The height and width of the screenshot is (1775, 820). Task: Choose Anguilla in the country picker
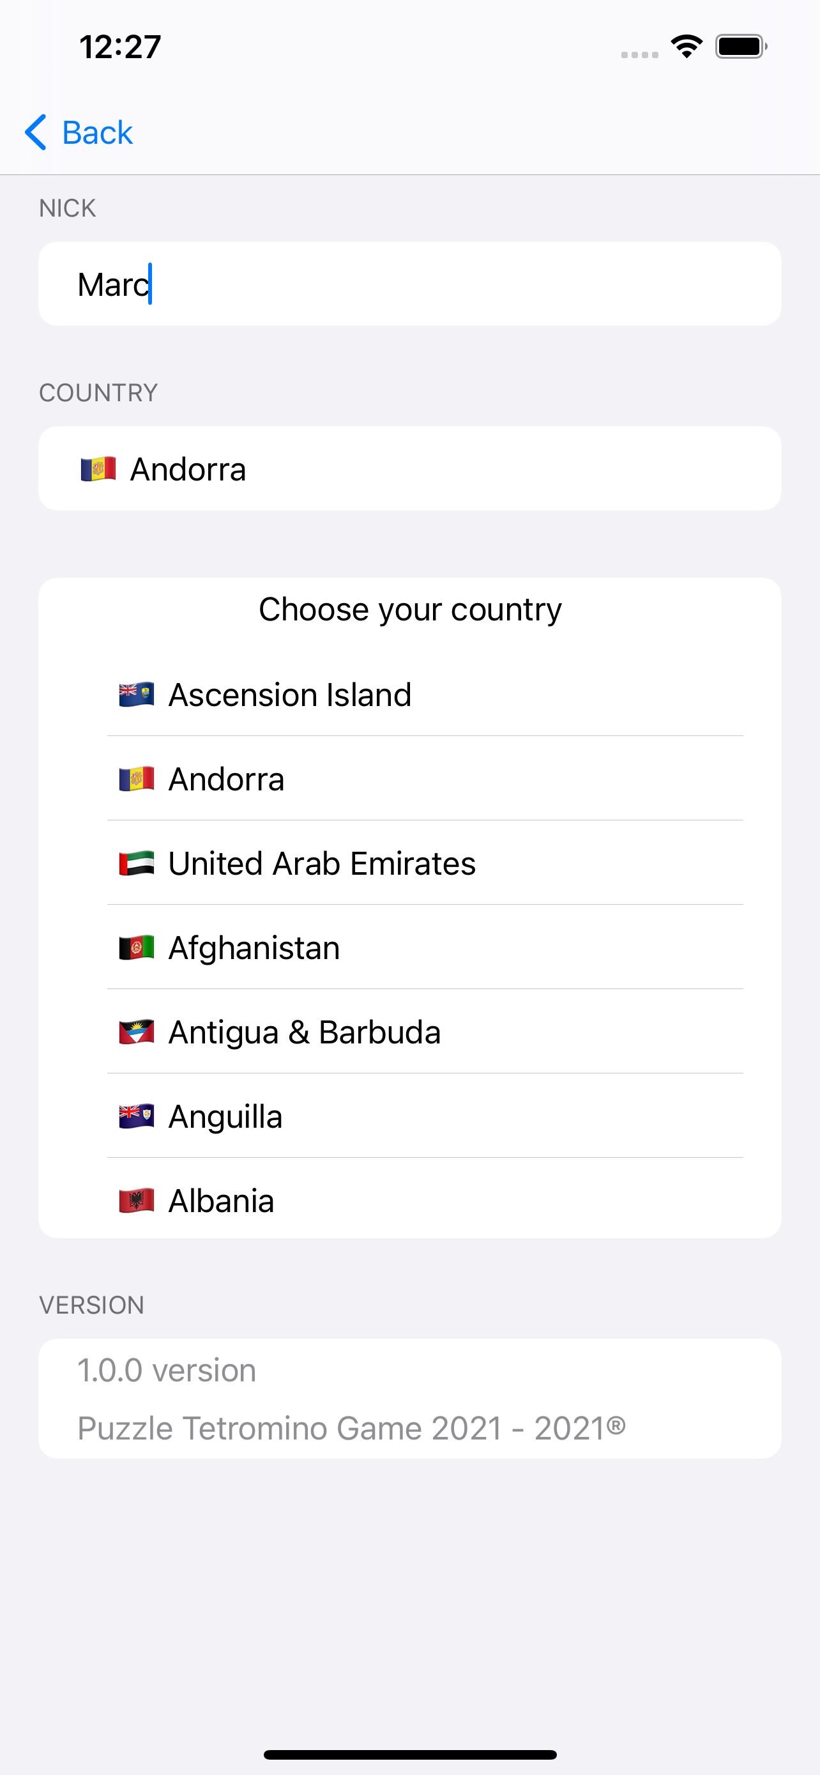click(425, 1116)
